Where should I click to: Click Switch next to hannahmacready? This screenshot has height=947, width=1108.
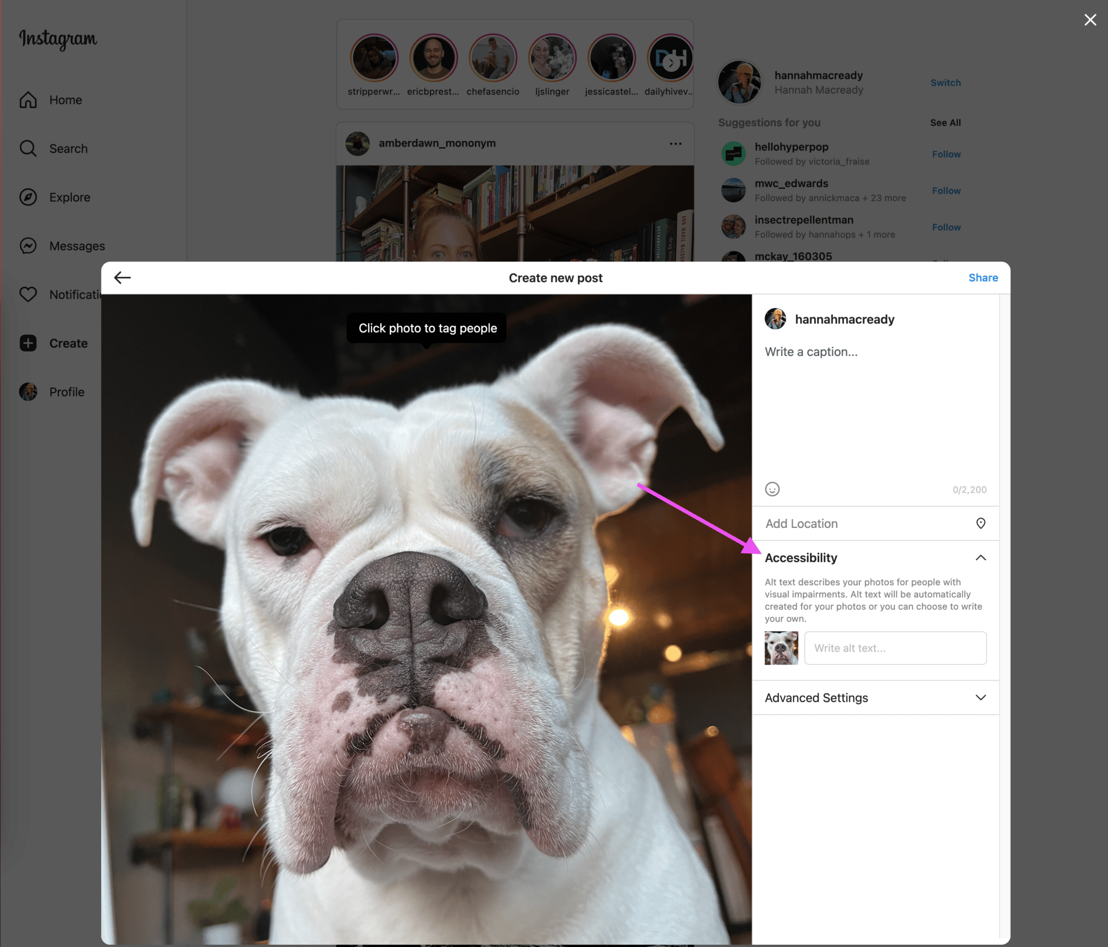click(x=946, y=82)
